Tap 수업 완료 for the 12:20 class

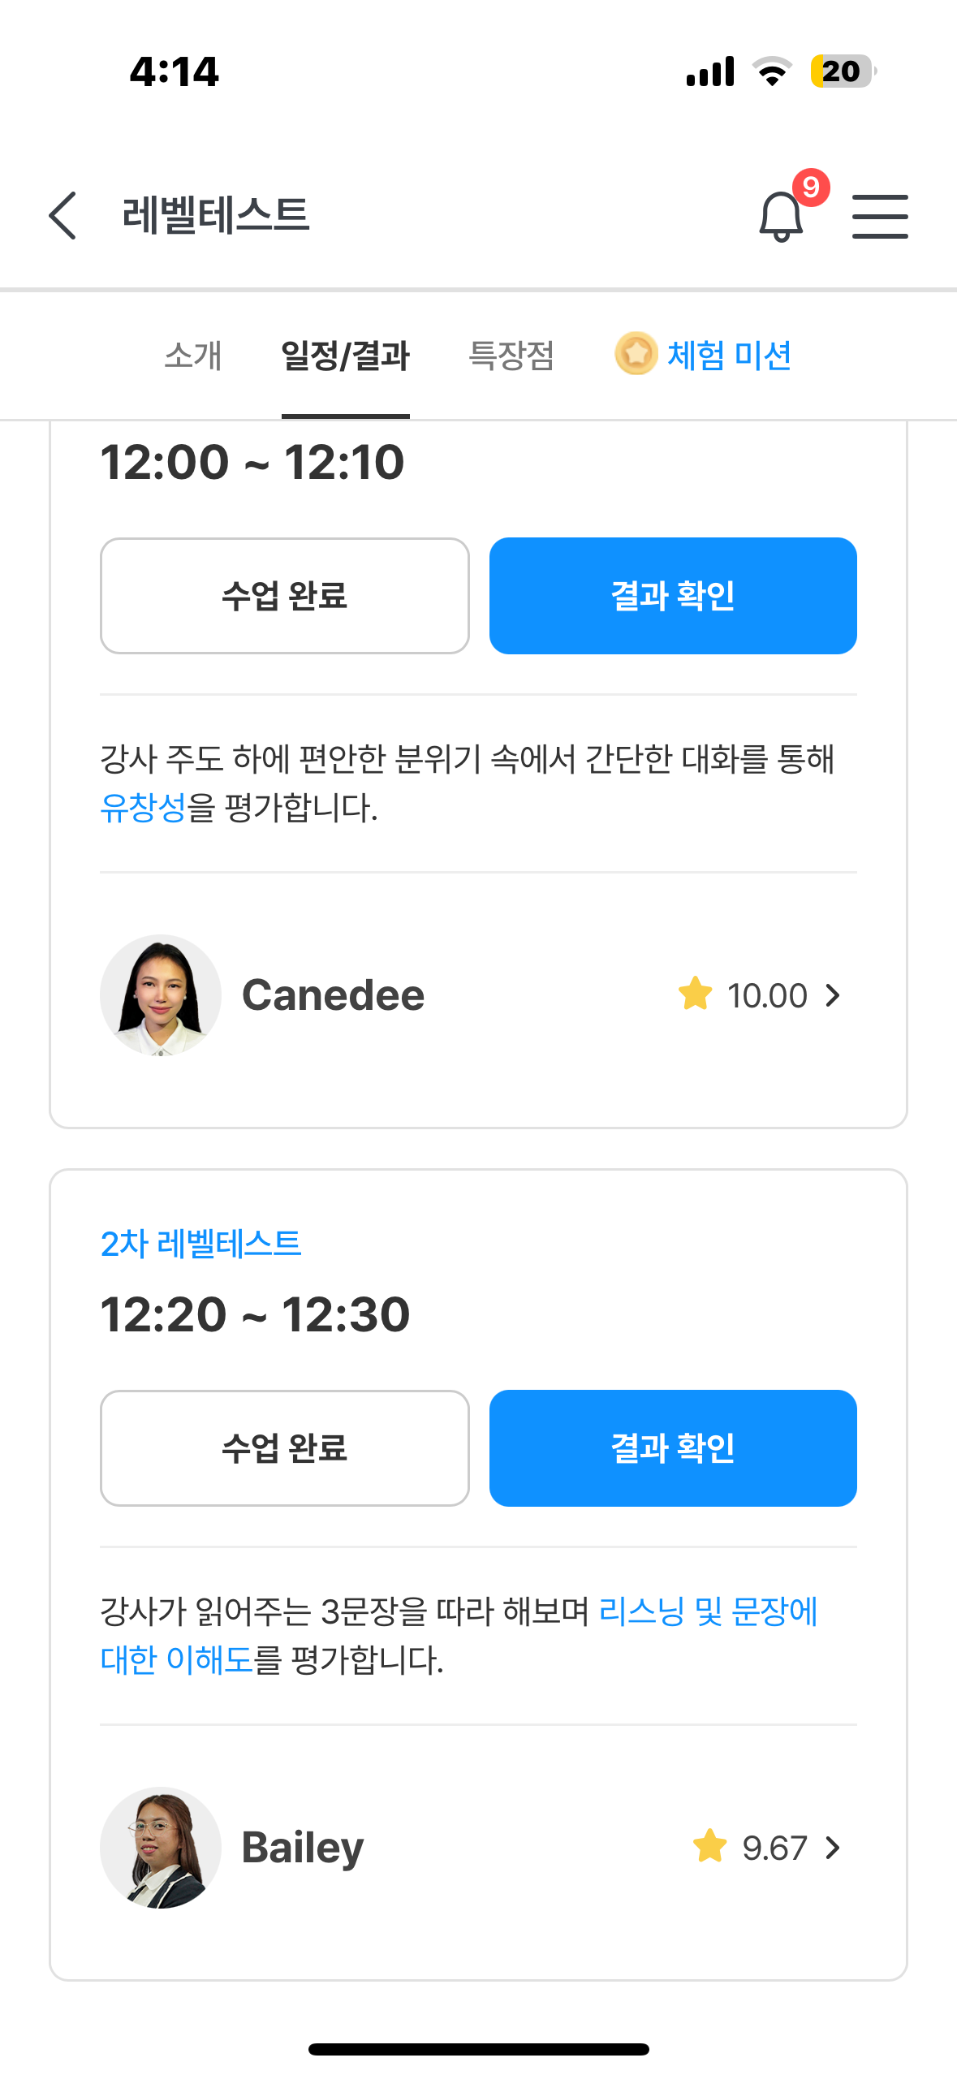[x=284, y=1448]
